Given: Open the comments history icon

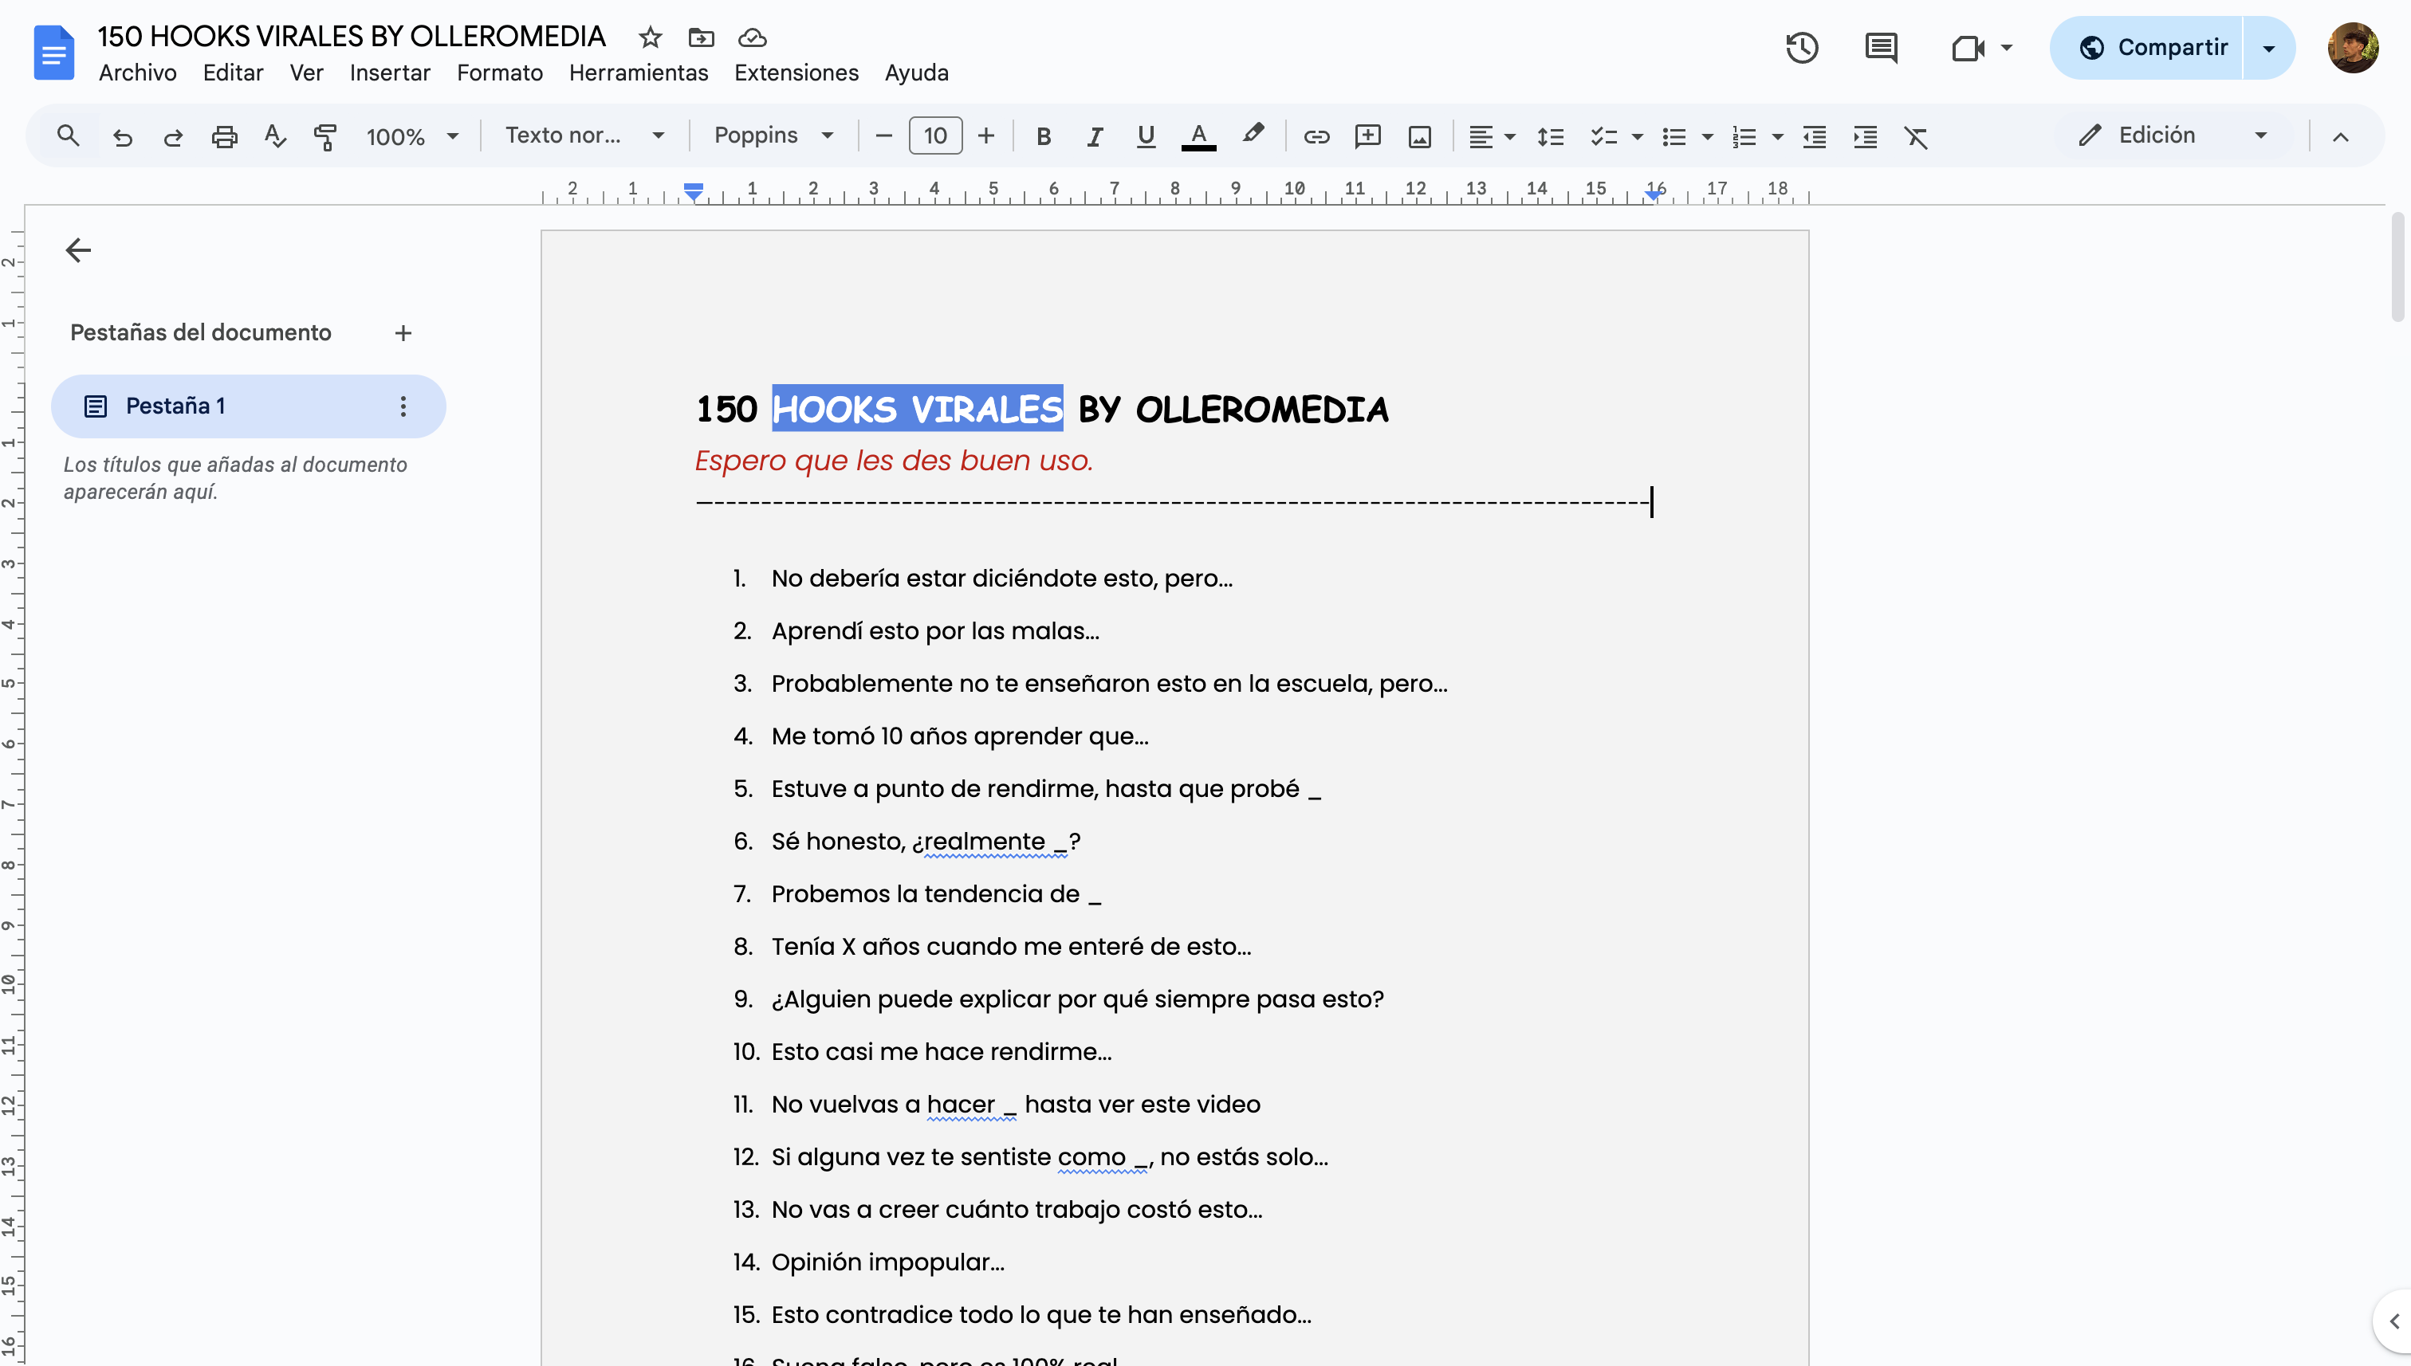Looking at the screenshot, I should (1881, 48).
